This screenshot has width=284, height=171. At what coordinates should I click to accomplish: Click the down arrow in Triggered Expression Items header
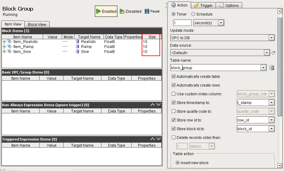tap(159, 139)
